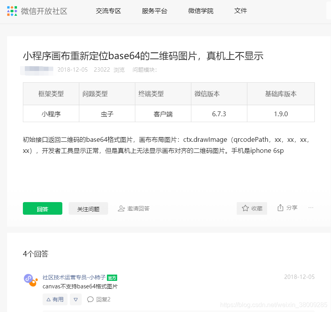Image resolution: width=331 pixels, height=312 pixels.
Task: Click 邀请回答 text link
Action: coord(138,208)
